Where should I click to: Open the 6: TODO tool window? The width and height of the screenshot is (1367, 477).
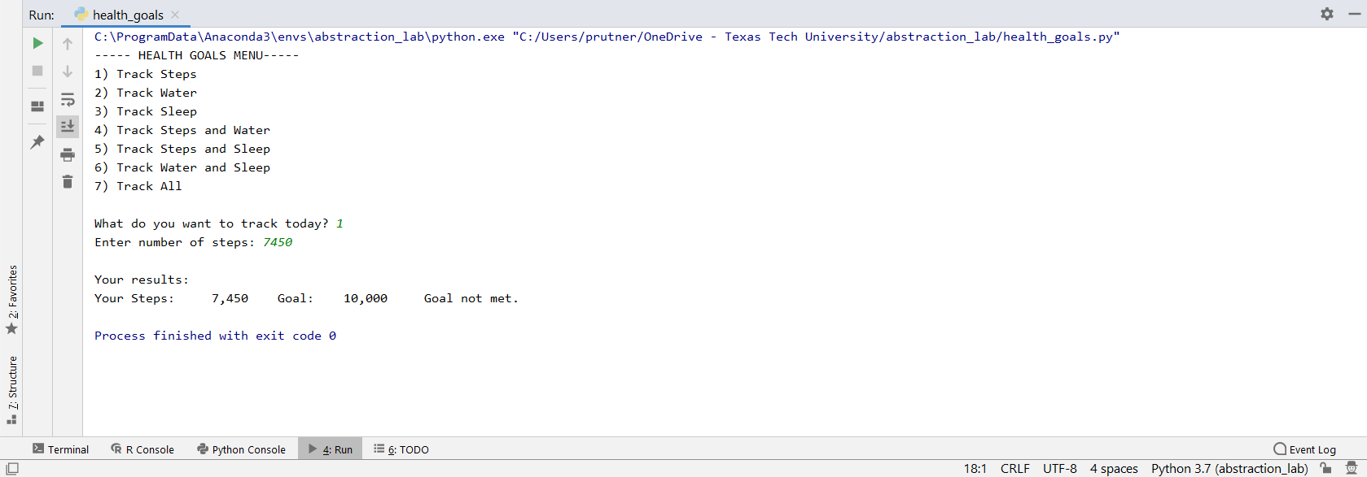[x=401, y=449]
